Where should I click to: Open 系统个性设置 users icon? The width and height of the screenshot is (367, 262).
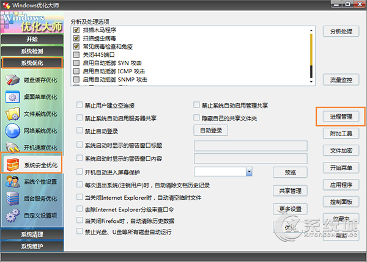12,181
